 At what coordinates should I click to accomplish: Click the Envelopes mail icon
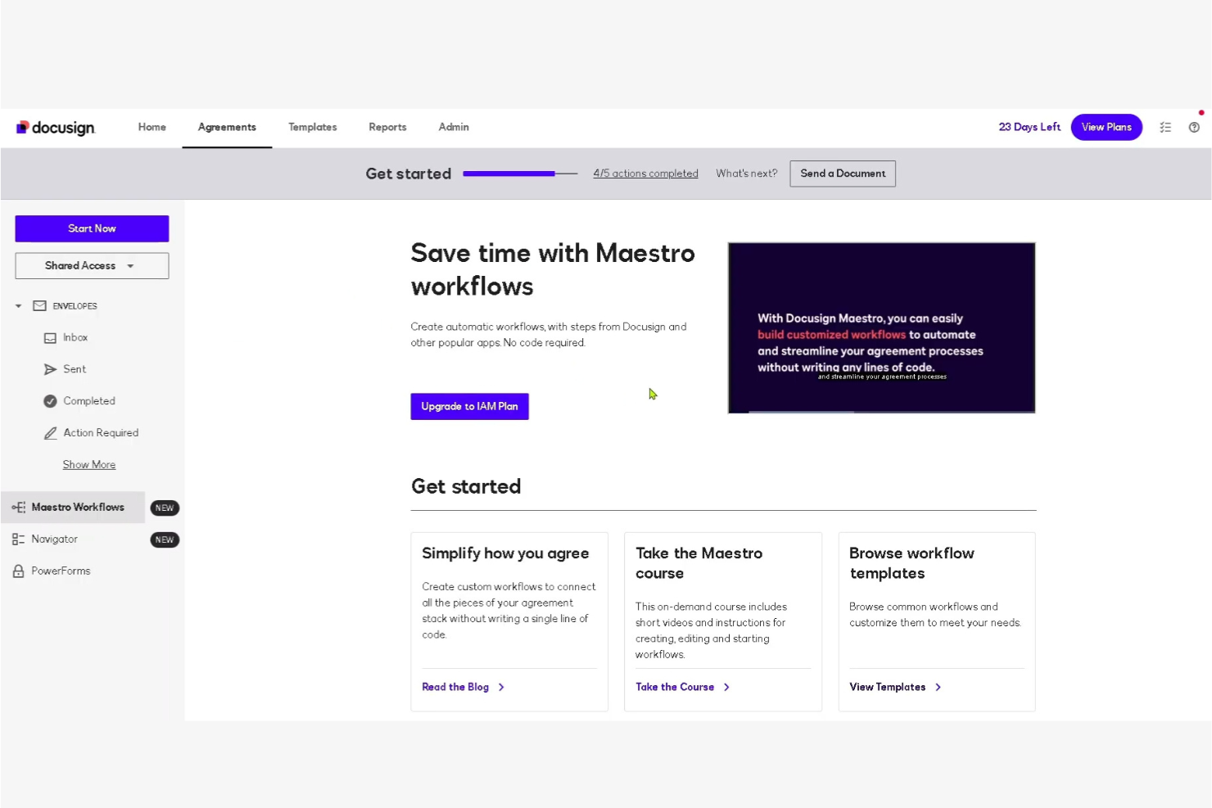pyautogui.click(x=39, y=306)
